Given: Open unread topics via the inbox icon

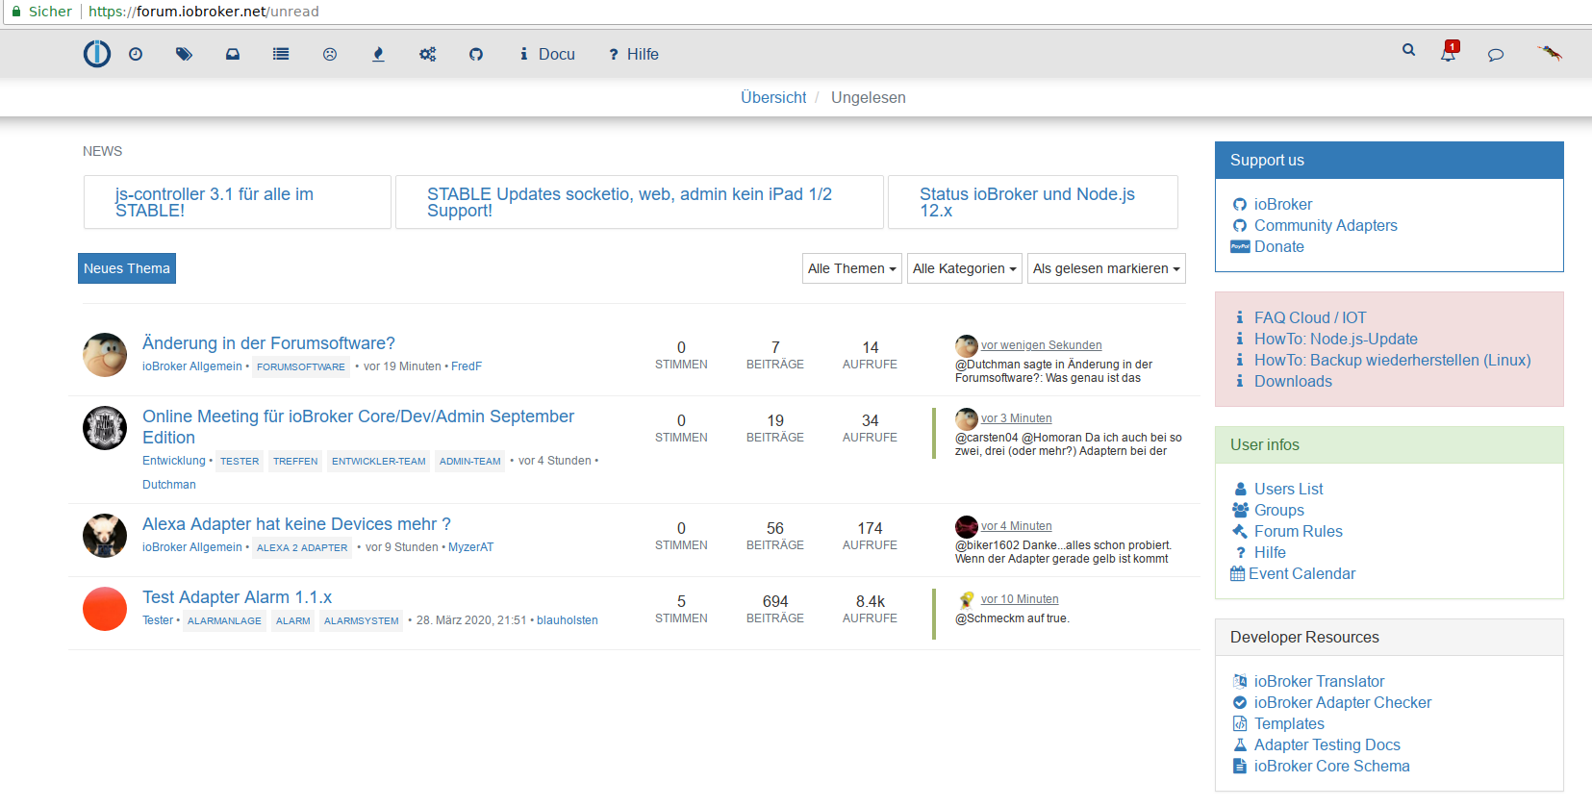Looking at the screenshot, I should [x=233, y=55].
